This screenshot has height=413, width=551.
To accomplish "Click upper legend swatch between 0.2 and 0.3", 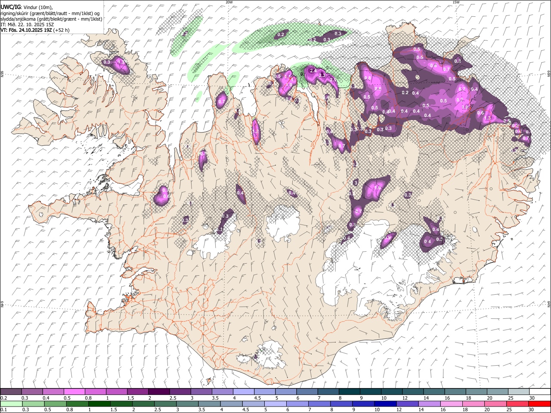I will pyautogui.click(x=11, y=391).
